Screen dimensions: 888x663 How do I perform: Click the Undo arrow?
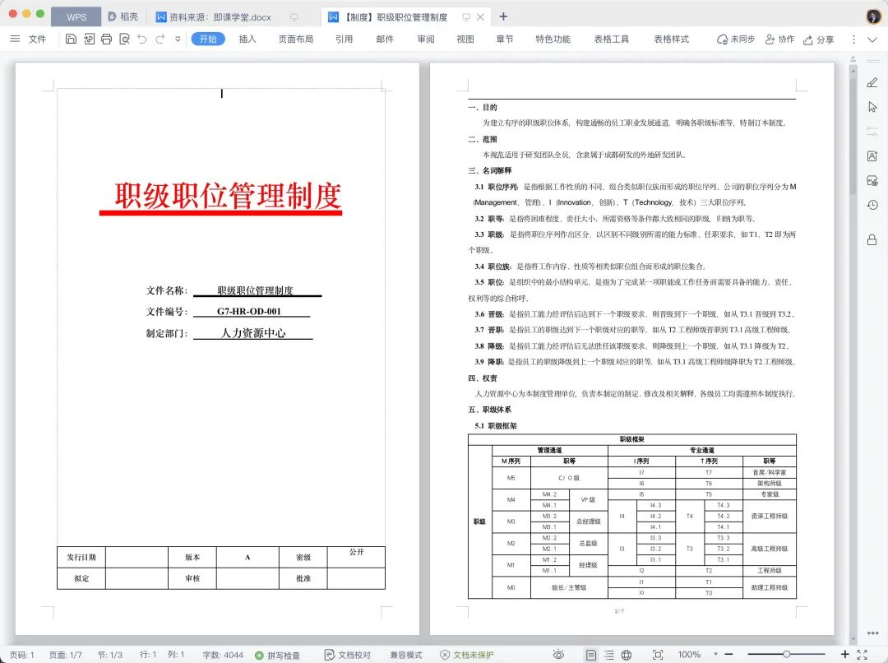click(142, 39)
